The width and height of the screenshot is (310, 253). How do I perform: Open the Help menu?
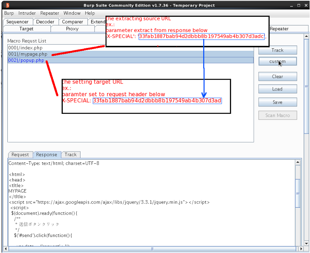tap(90, 13)
